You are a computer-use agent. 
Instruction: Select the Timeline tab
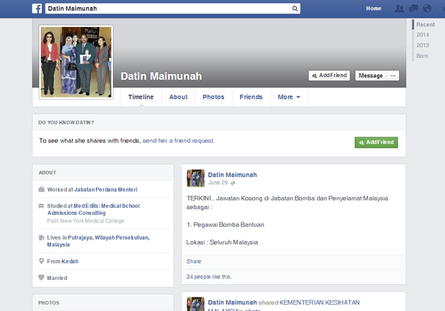[x=141, y=97]
